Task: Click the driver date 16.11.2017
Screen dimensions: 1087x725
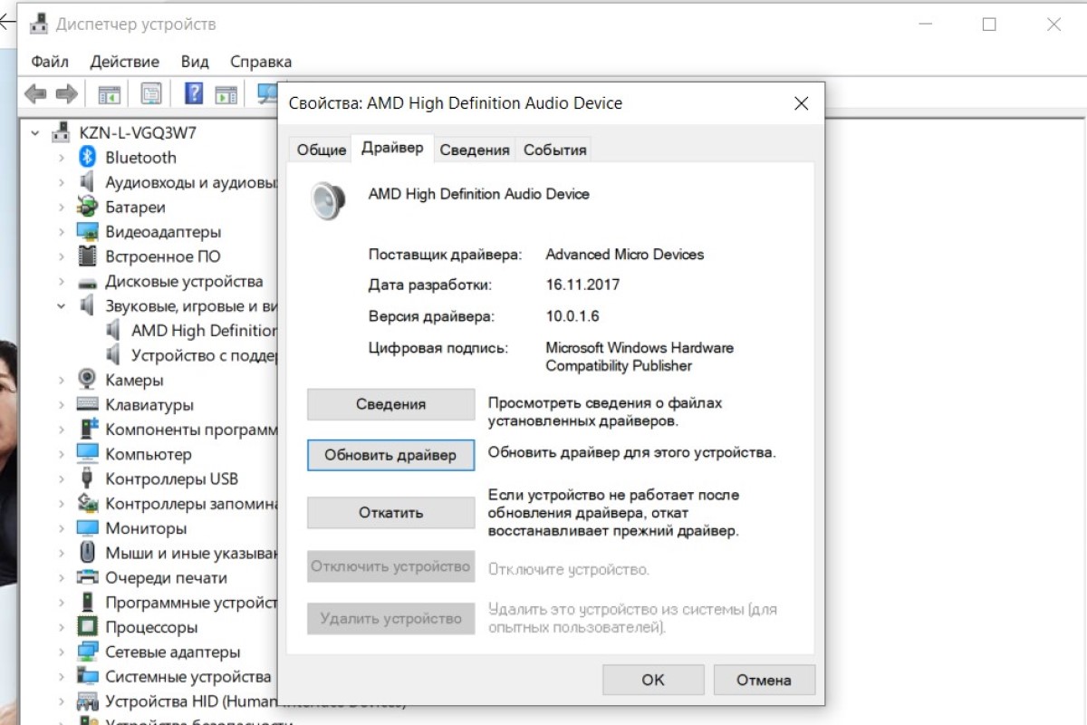Action: tap(582, 285)
